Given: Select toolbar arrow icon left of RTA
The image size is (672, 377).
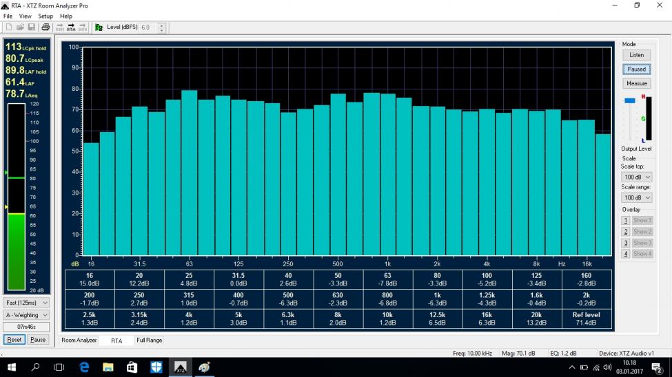Looking at the screenshot, I should (60, 28).
